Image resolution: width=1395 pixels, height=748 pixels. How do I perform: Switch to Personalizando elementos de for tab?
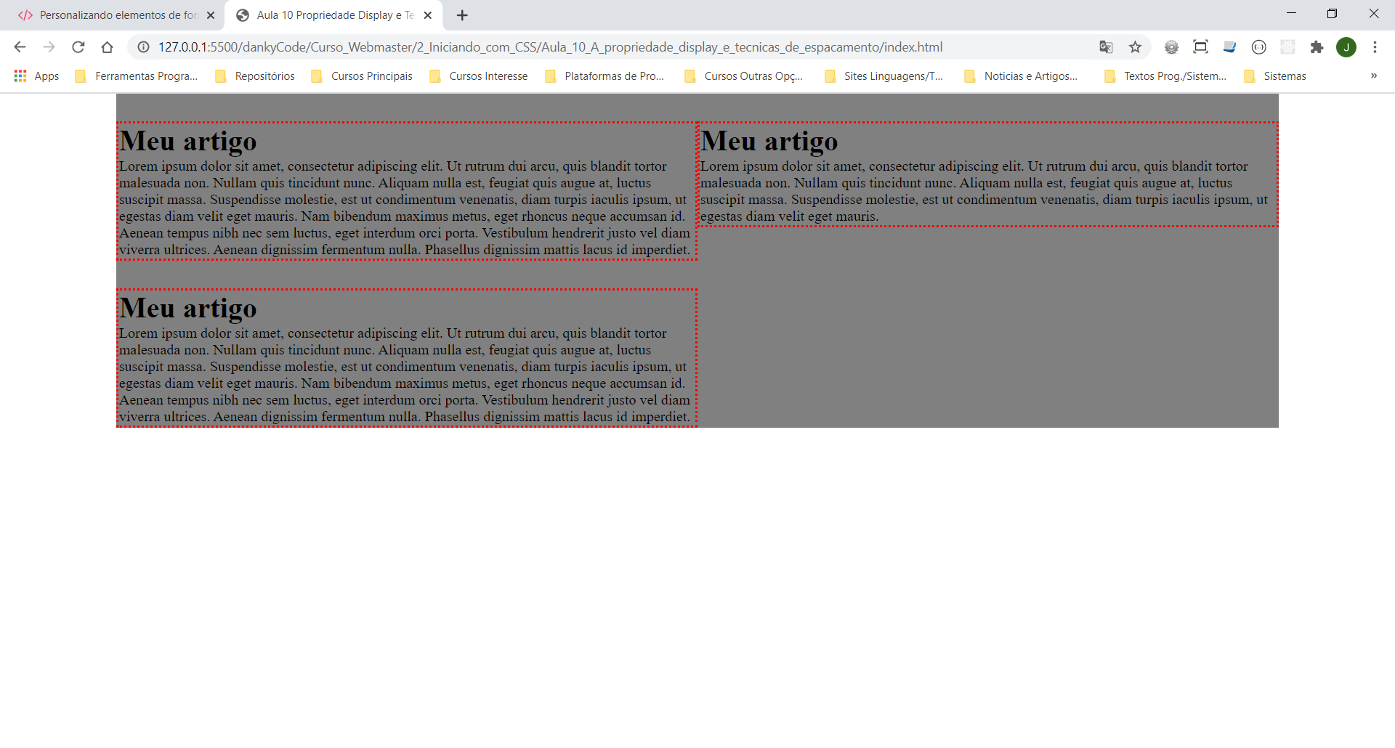click(x=116, y=15)
